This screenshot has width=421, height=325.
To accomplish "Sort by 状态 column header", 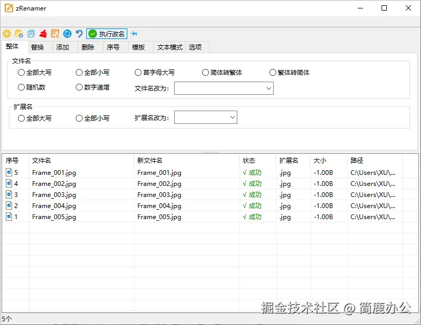I will pyautogui.click(x=258, y=161).
